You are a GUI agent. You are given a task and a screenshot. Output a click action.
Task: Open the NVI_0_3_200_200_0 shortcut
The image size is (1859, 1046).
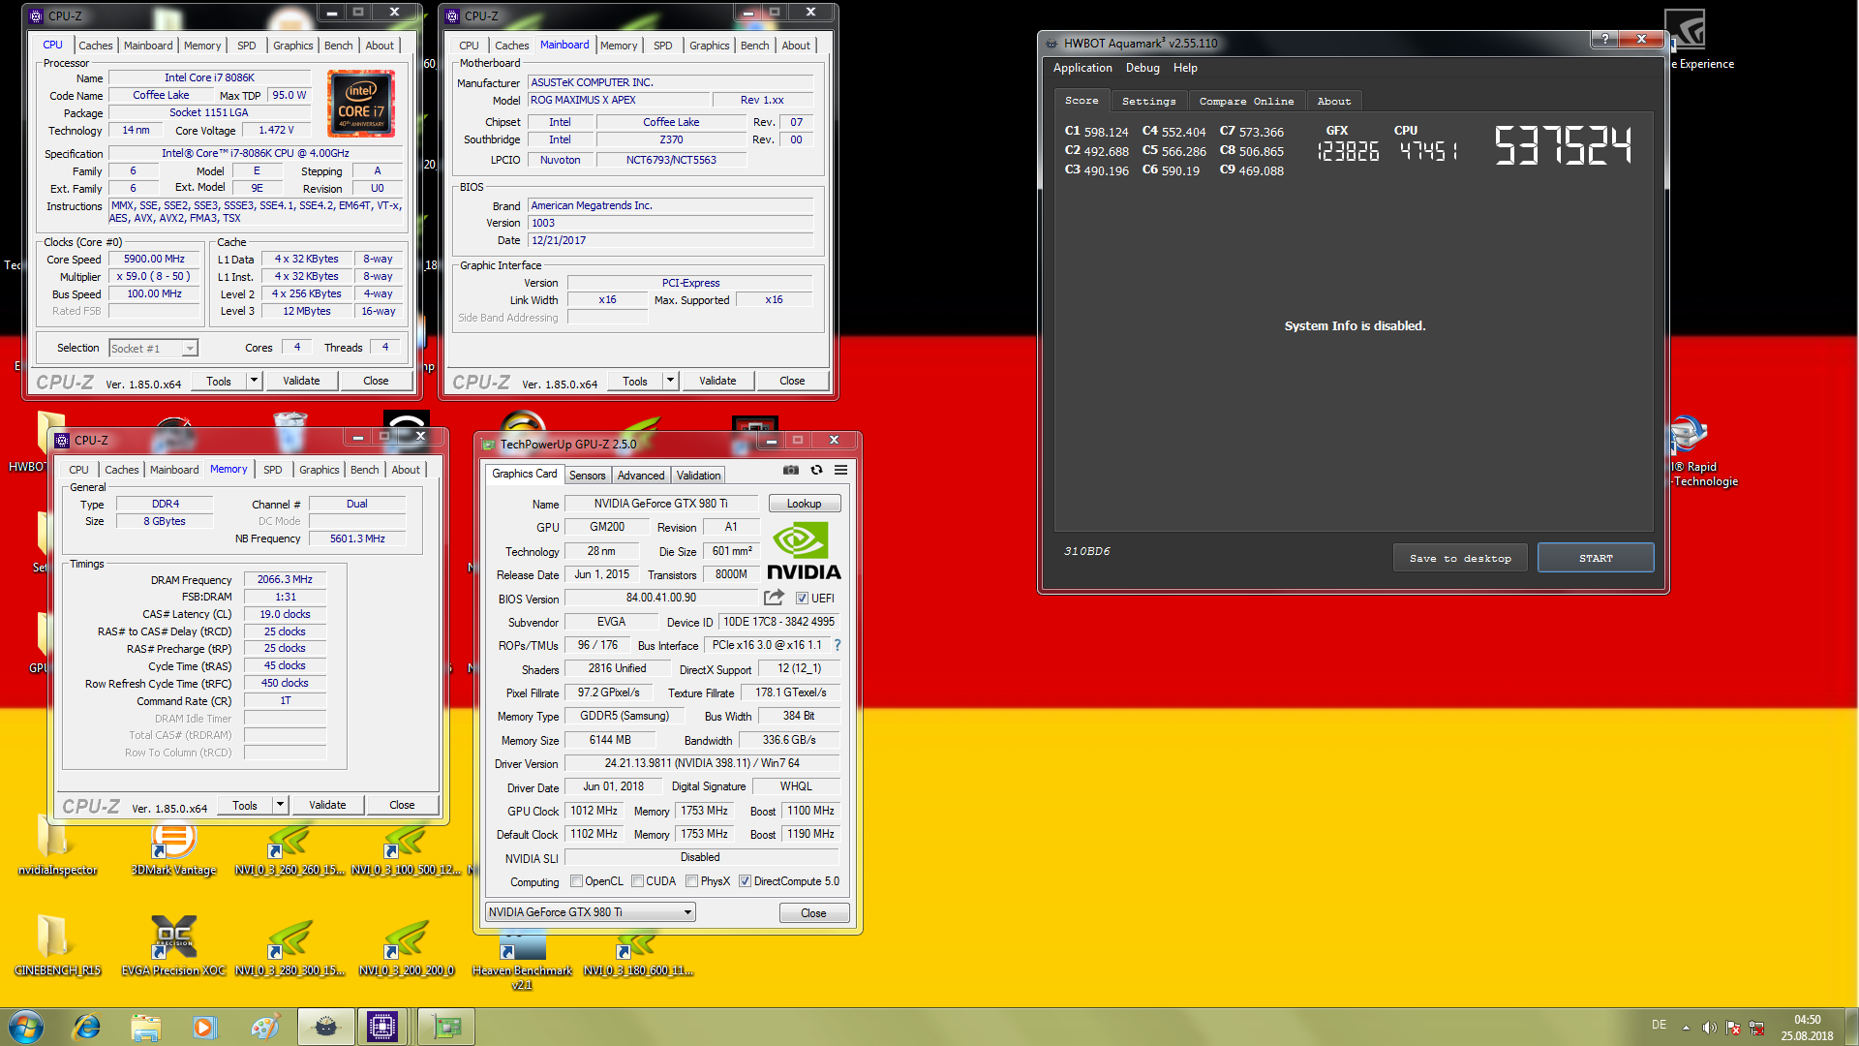point(406,945)
